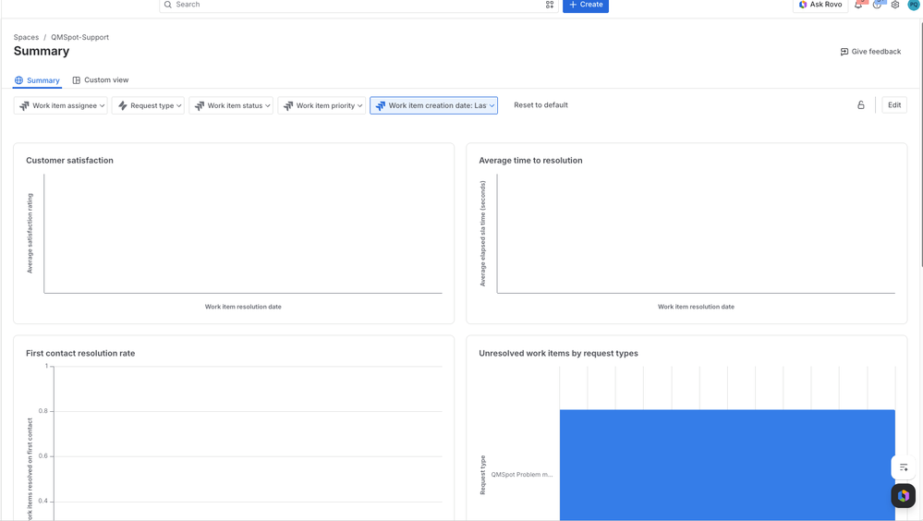Click the 0.6 axis value
923x521 pixels.
point(43,456)
